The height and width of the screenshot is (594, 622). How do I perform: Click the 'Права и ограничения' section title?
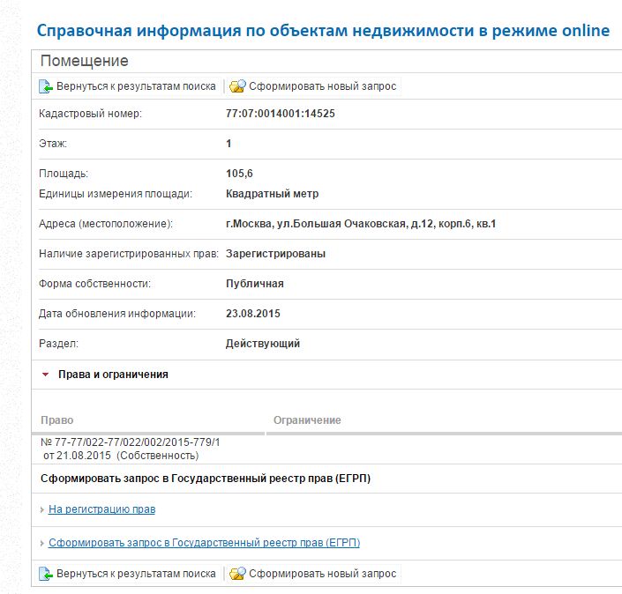tap(113, 375)
